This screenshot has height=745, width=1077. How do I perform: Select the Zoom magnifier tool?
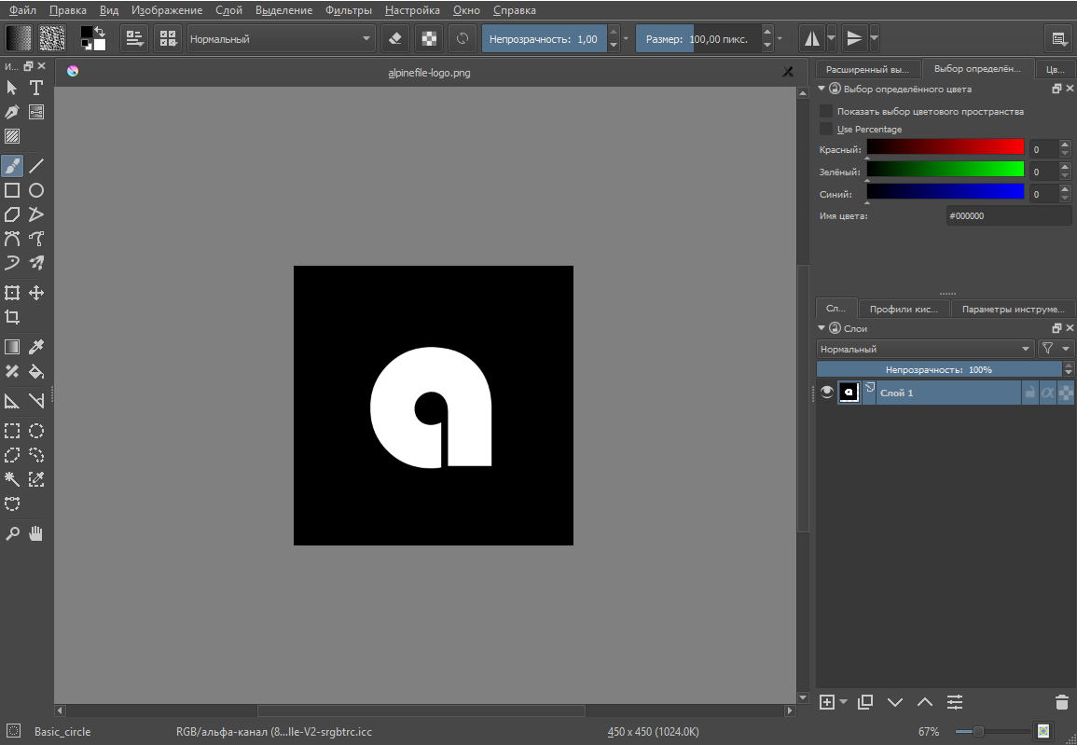click(x=12, y=533)
